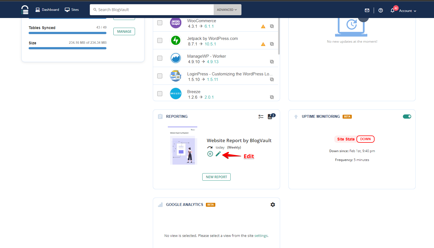Click the Frequency: 5 minutes text

(x=352, y=160)
